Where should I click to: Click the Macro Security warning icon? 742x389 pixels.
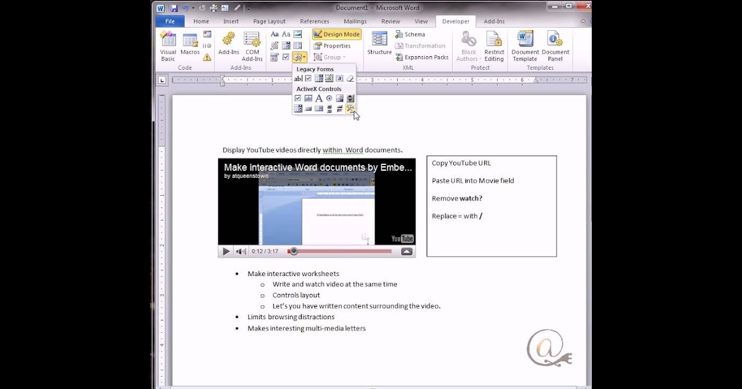tap(207, 57)
